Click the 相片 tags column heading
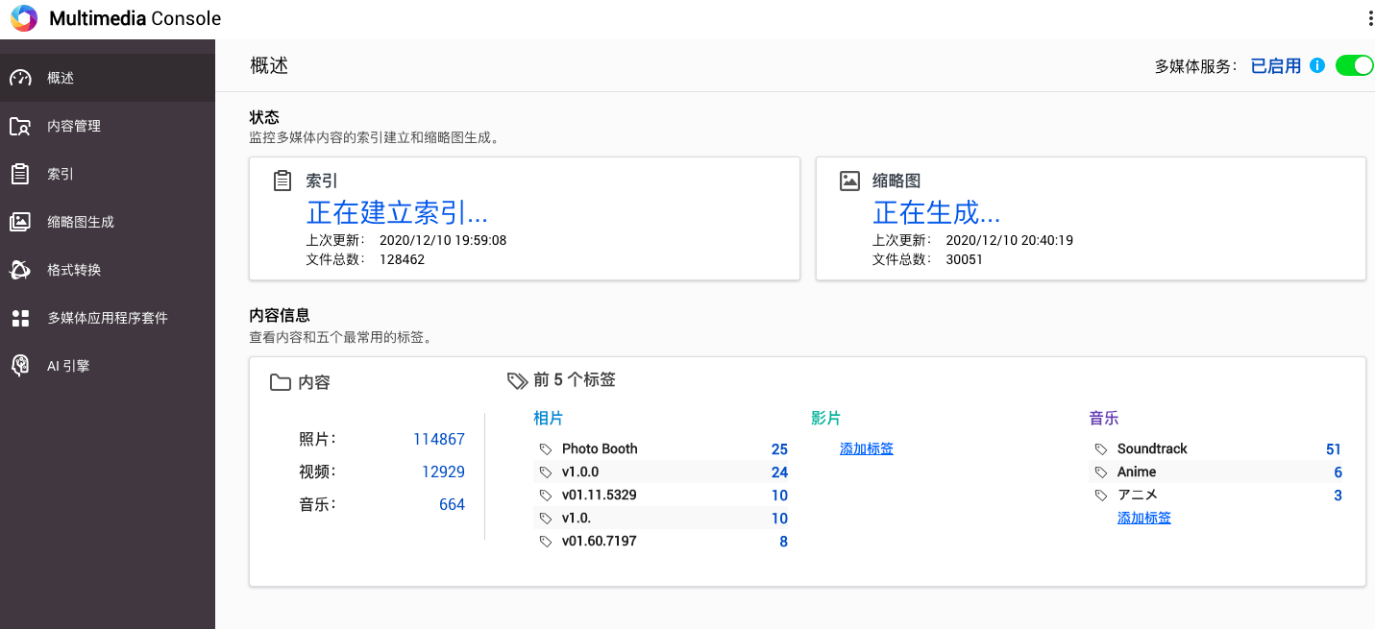 pyautogui.click(x=548, y=418)
